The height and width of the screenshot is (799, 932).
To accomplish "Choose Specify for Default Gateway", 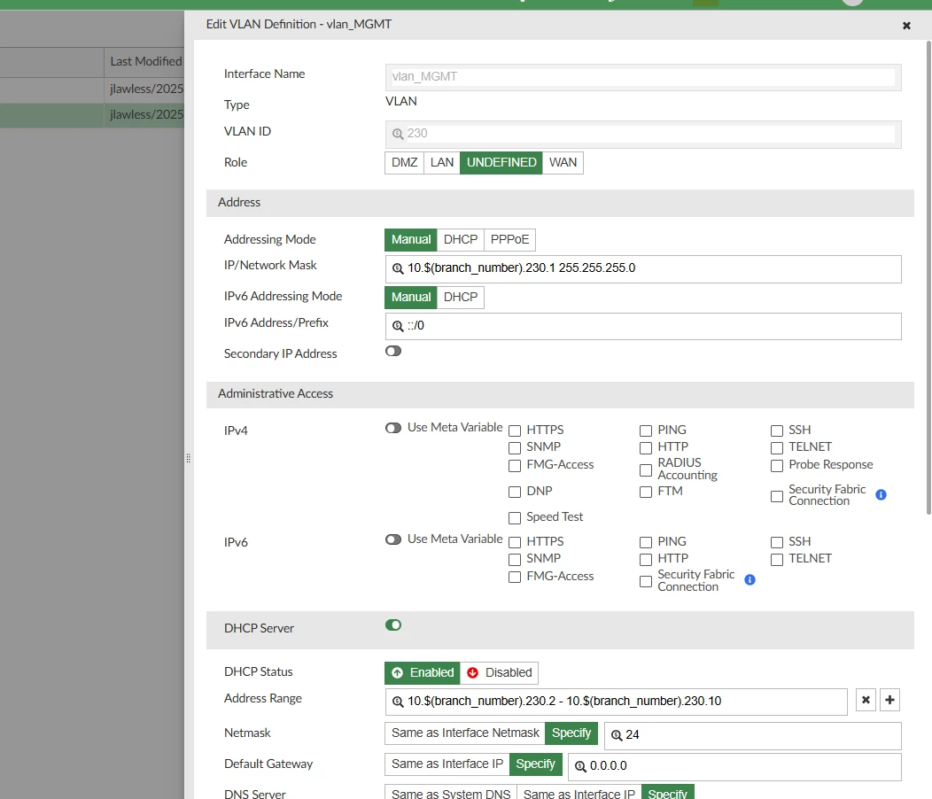I will pyautogui.click(x=535, y=764).
